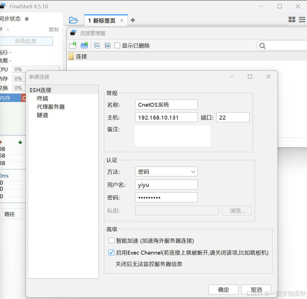Select the 连接 folder row

click(x=187, y=56)
